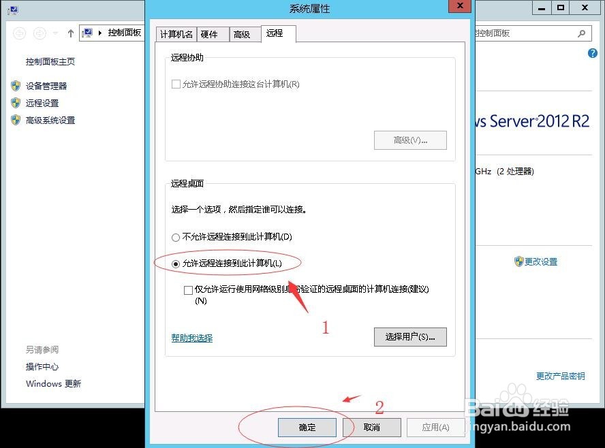The image size is (605, 448).
Task: Click the search magnifier icon
Action: 581,33
